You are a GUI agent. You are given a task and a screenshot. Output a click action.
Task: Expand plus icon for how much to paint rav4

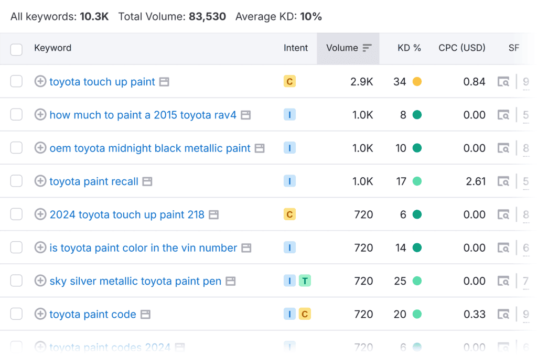click(x=40, y=115)
